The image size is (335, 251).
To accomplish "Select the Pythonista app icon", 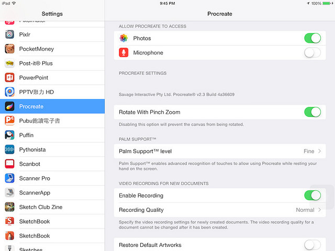I will coord(9,150).
